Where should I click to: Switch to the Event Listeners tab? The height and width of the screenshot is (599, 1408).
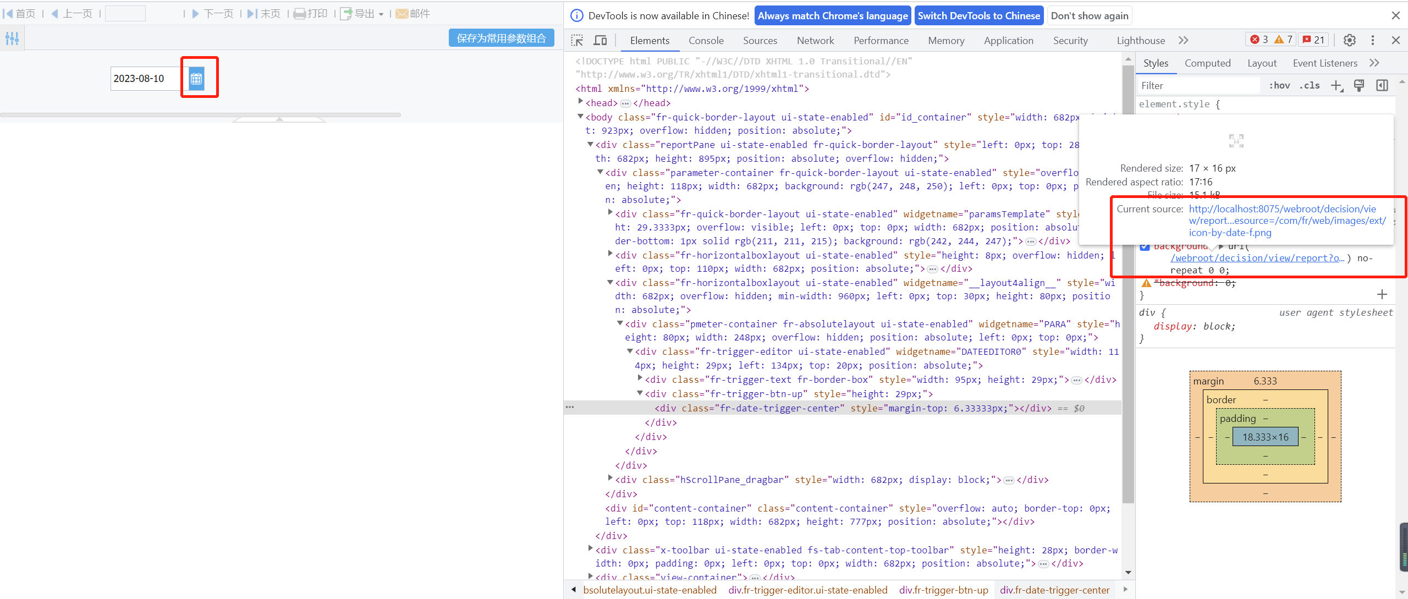click(1325, 63)
